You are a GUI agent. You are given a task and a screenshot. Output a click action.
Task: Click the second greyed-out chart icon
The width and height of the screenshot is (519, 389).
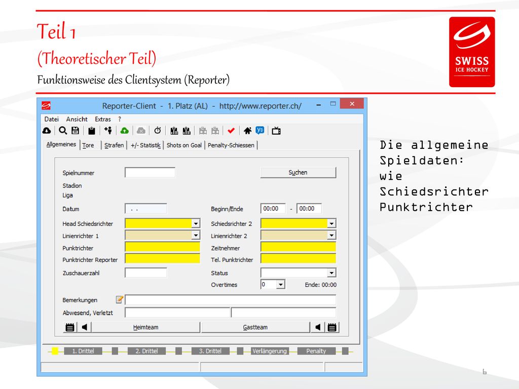pyautogui.click(x=215, y=131)
